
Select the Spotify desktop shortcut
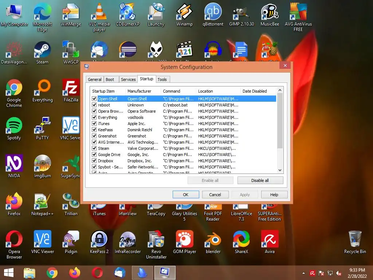coord(14,128)
